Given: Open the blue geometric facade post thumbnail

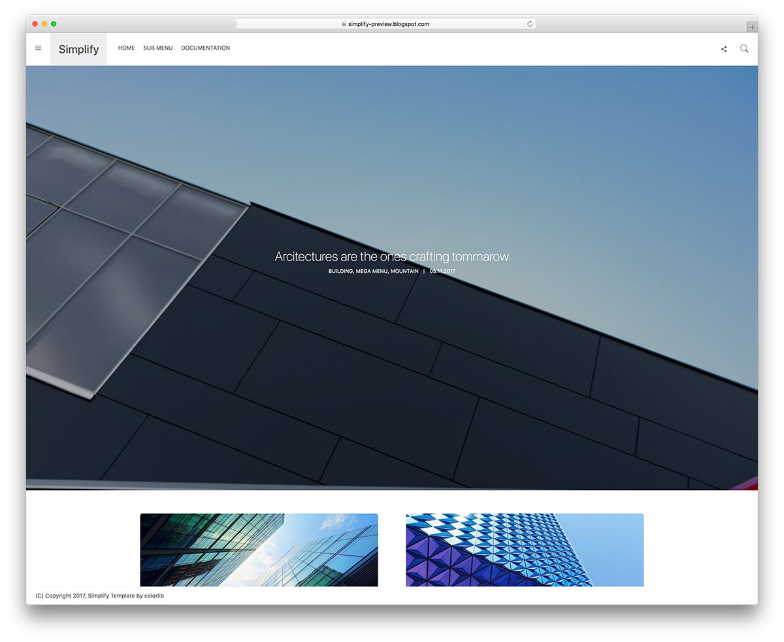Looking at the screenshot, I should pos(525,550).
